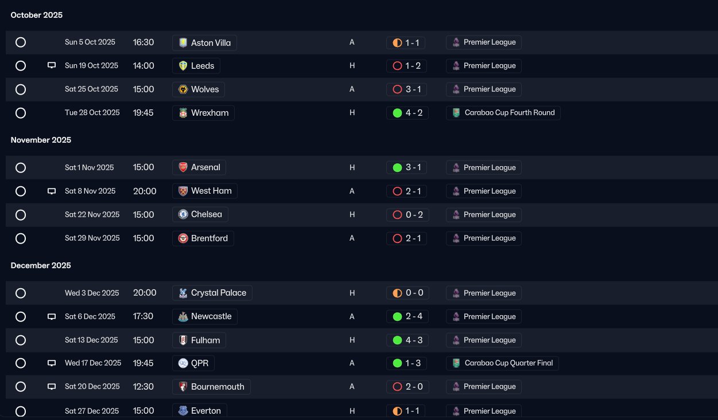
Task: Click the Wolves club badge icon
Action: coord(183,89)
